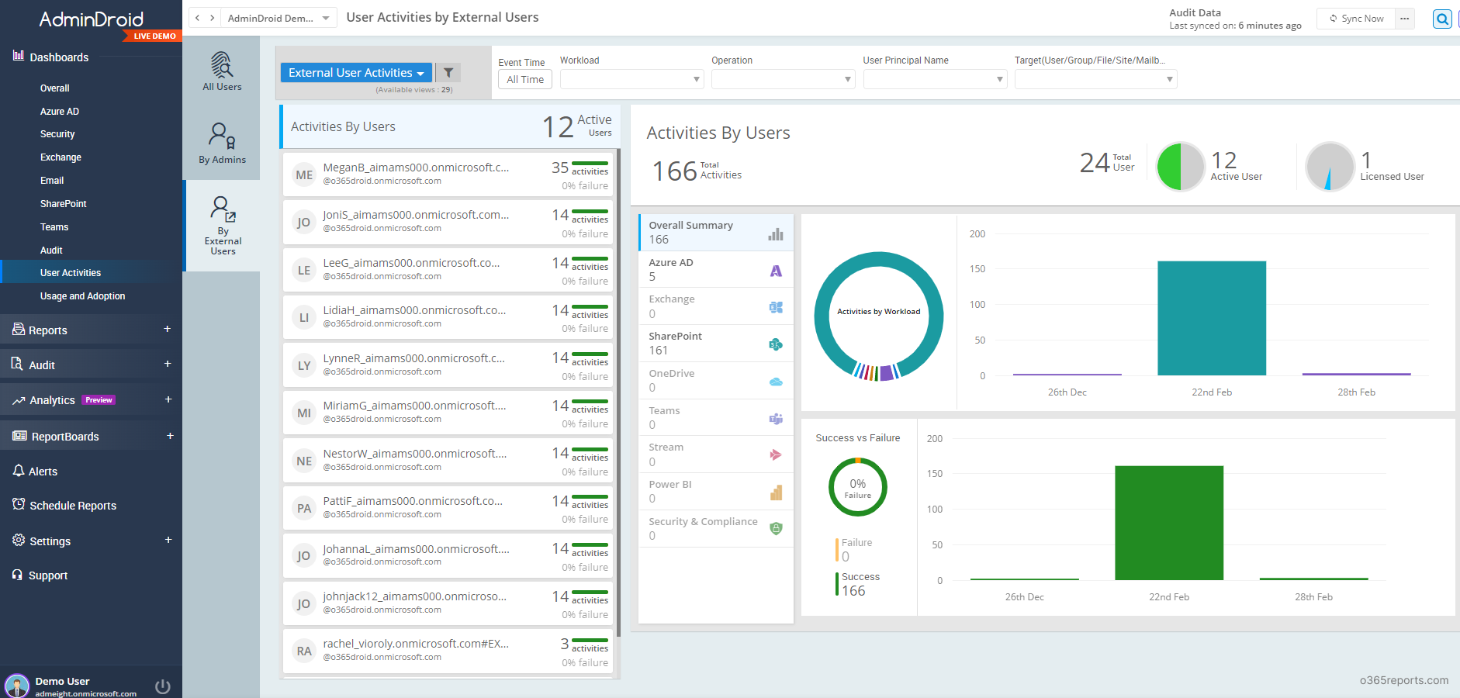
Task: Click the 22nd Feb teal workload bar
Action: tap(1212, 318)
